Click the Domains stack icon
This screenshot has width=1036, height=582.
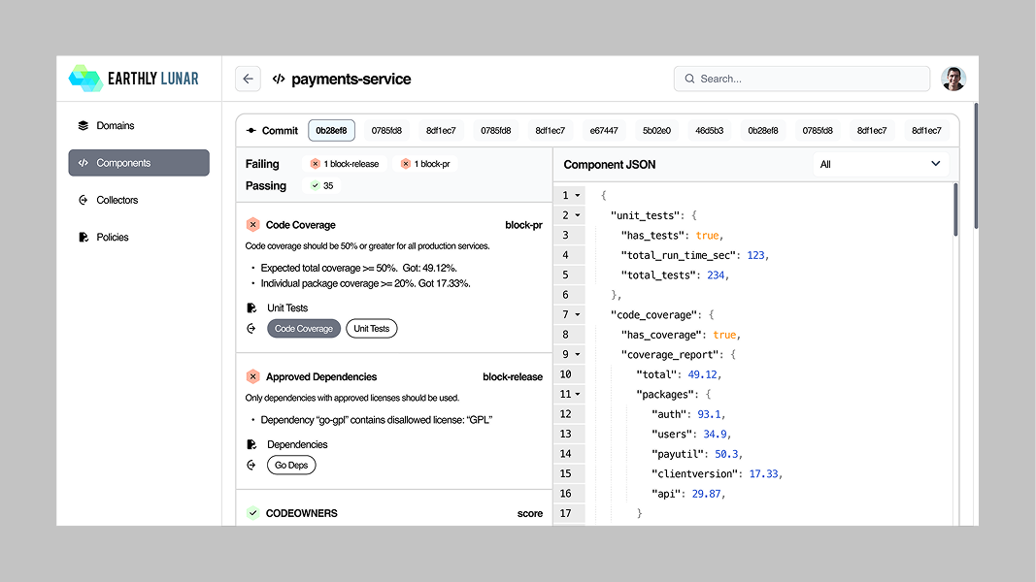(x=84, y=125)
